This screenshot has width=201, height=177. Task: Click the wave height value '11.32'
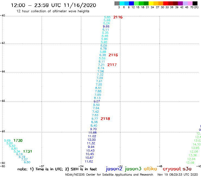coord(91,143)
